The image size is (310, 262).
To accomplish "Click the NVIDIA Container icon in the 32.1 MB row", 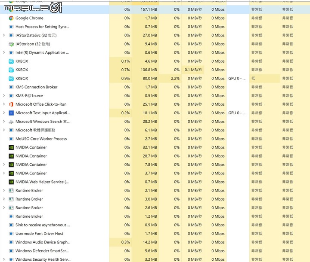I will pyautogui.click(x=11, y=147).
